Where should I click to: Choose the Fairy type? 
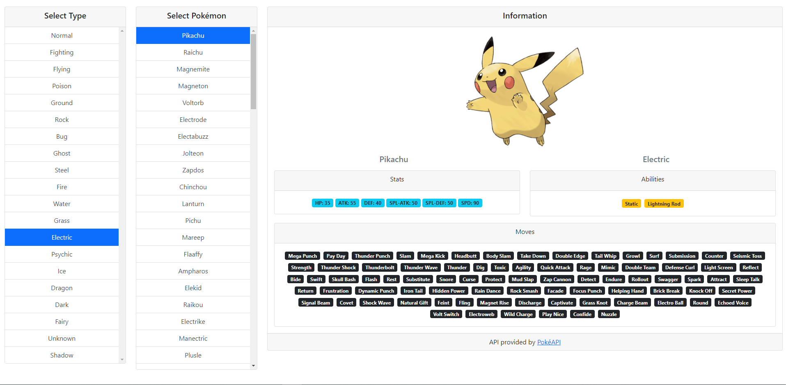62,321
